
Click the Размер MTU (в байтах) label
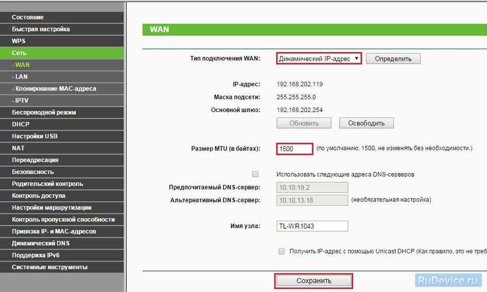pyautogui.click(x=226, y=149)
